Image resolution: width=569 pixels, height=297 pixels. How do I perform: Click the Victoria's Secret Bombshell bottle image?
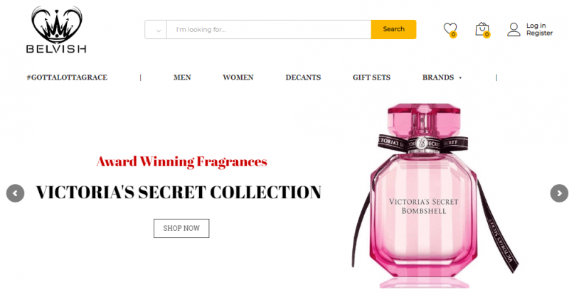tap(435, 196)
